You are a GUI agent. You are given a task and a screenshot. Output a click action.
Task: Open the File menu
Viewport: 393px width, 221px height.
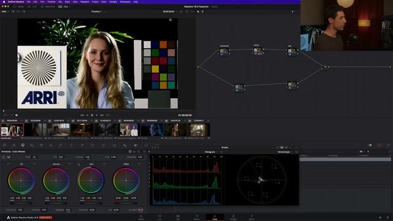pos(29,1)
